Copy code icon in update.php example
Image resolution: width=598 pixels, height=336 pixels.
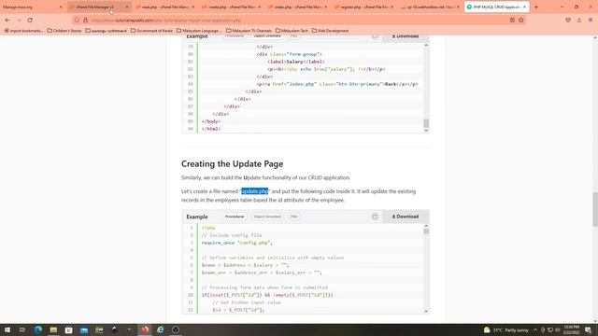[375, 217]
